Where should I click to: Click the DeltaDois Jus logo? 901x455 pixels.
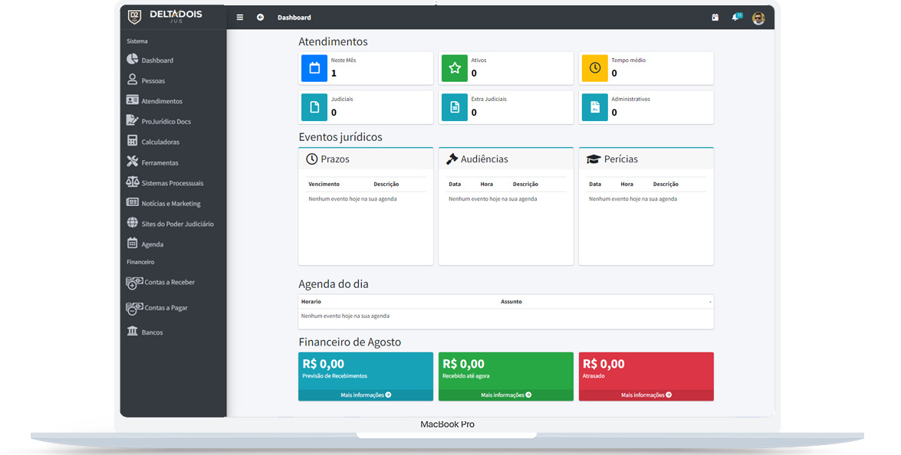[166, 16]
